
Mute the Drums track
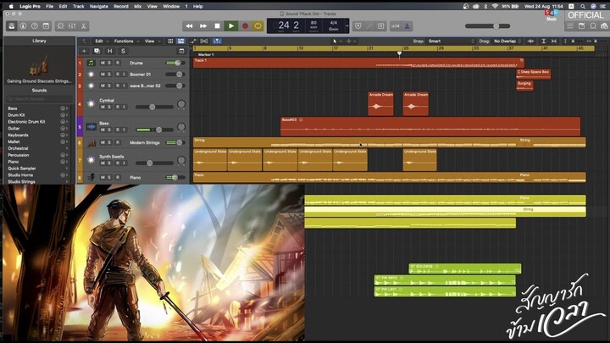click(103, 63)
